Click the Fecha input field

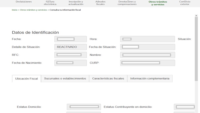(70, 39)
